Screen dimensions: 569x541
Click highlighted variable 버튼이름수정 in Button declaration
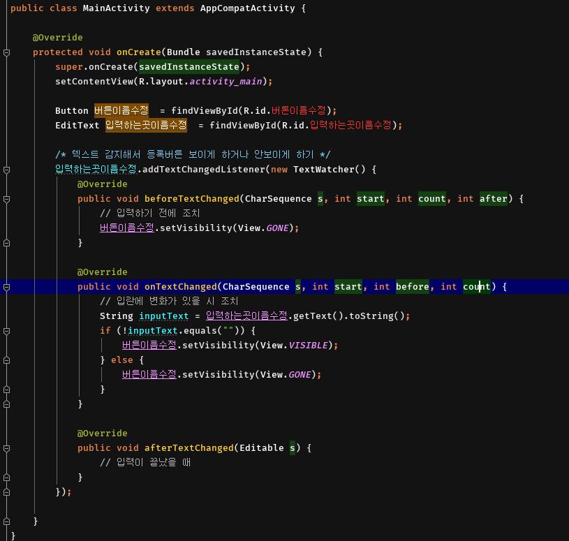click(x=121, y=110)
